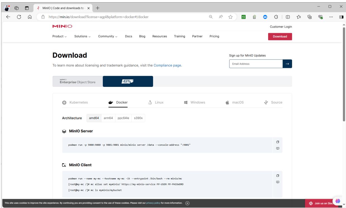Dismiss the cookie notice banner
This screenshot has height=208, width=346.
(188, 203)
